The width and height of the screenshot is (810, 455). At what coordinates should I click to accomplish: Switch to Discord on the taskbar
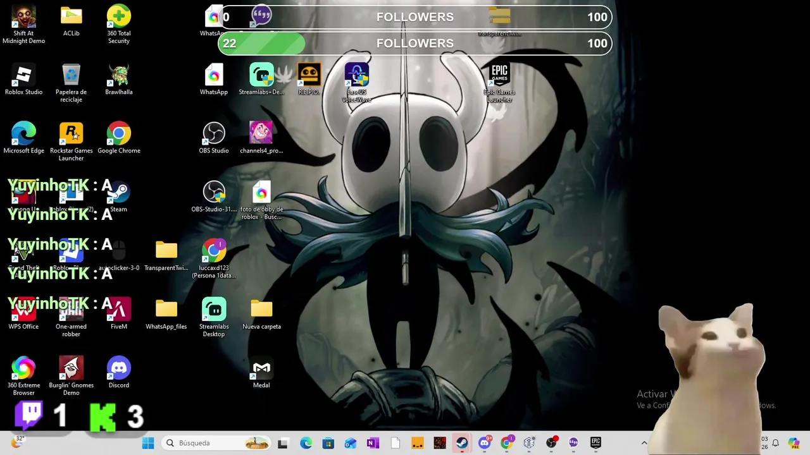point(485,443)
